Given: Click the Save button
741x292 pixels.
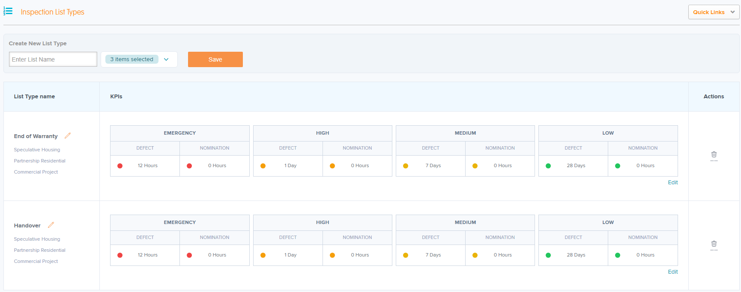Looking at the screenshot, I should pyautogui.click(x=215, y=59).
